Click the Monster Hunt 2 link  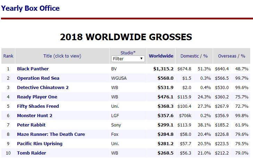34,115
